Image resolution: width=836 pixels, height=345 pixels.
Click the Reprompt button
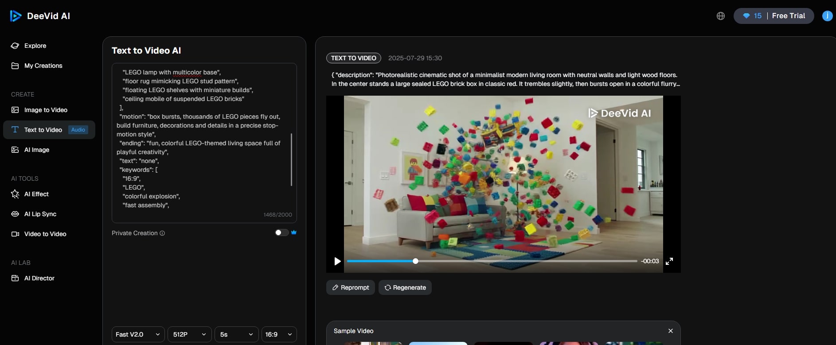point(351,287)
